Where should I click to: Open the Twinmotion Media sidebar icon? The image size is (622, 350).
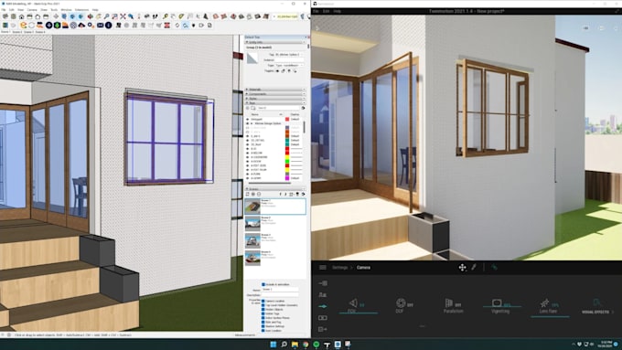pyautogui.click(x=323, y=317)
